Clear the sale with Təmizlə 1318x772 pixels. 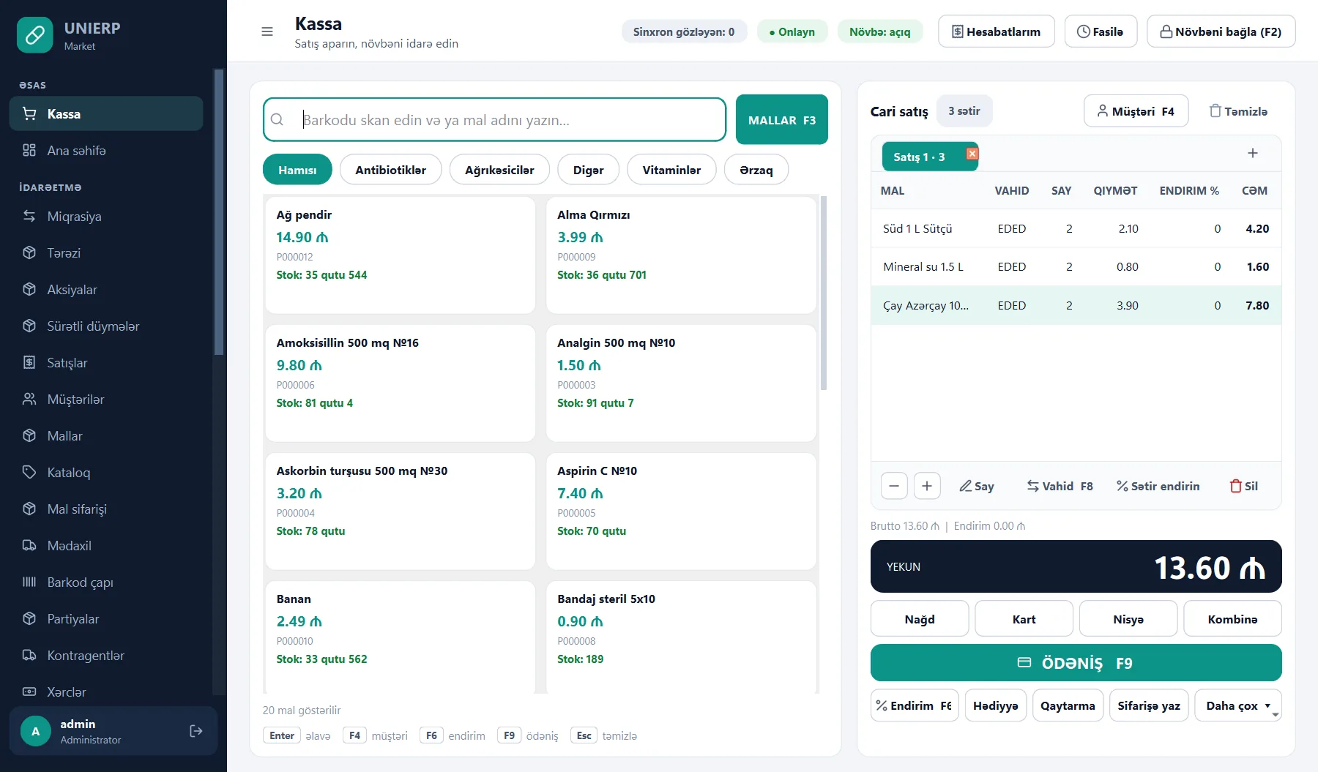(x=1238, y=111)
